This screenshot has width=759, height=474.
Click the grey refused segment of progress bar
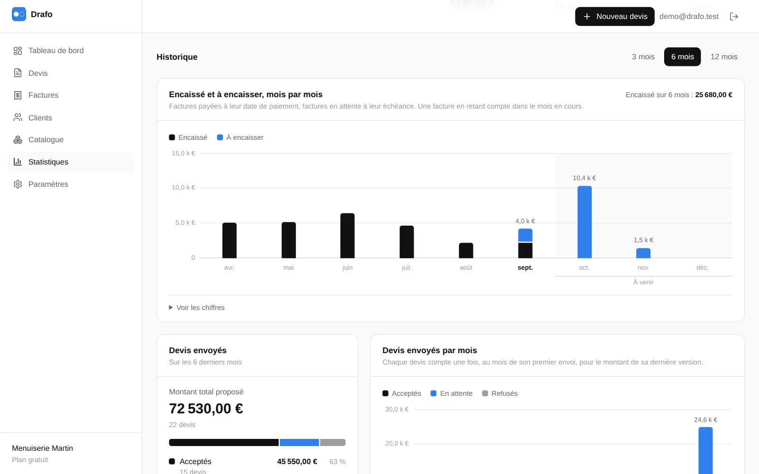tap(333, 442)
